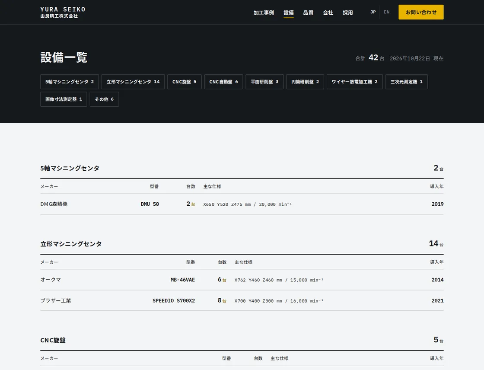This screenshot has height=370, width=484.
Task: Click the 設備一覧 page heading
Action: tap(64, 57)
